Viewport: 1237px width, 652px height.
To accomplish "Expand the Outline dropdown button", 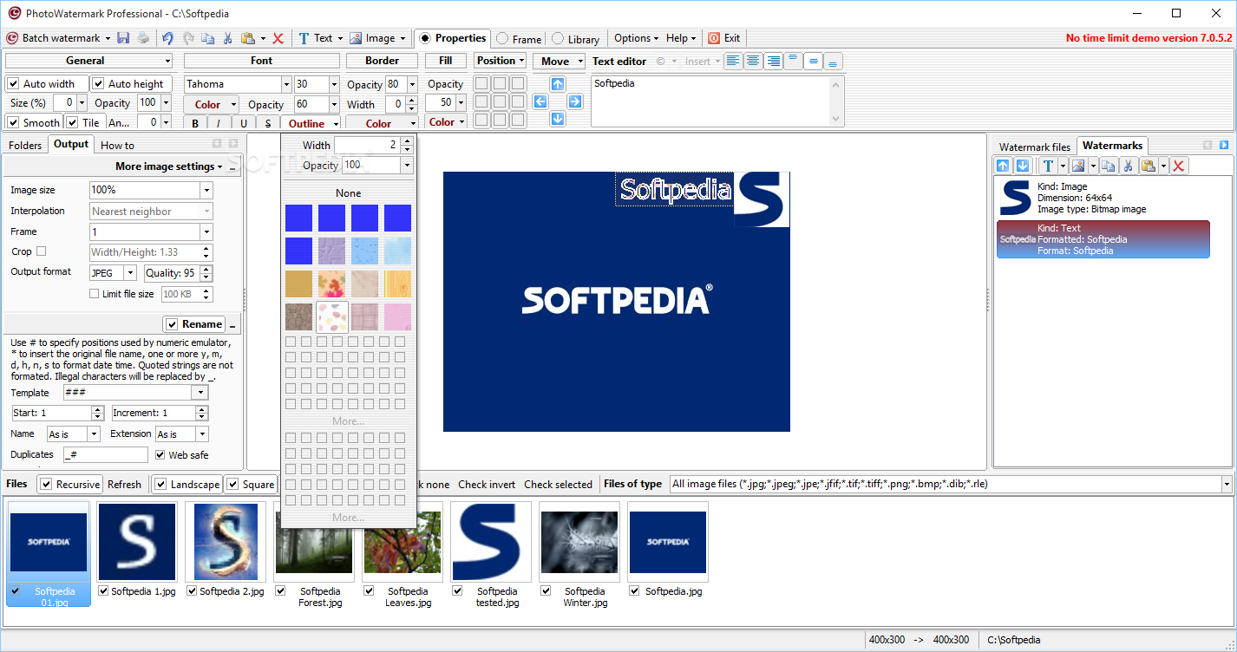I will coord(337,123).
